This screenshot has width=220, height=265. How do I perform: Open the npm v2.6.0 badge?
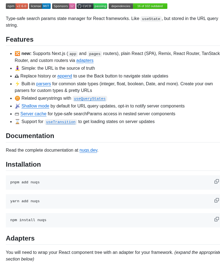click(17, 6)
